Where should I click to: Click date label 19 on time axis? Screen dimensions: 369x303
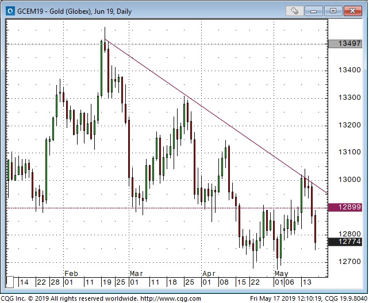pos(107,282)
